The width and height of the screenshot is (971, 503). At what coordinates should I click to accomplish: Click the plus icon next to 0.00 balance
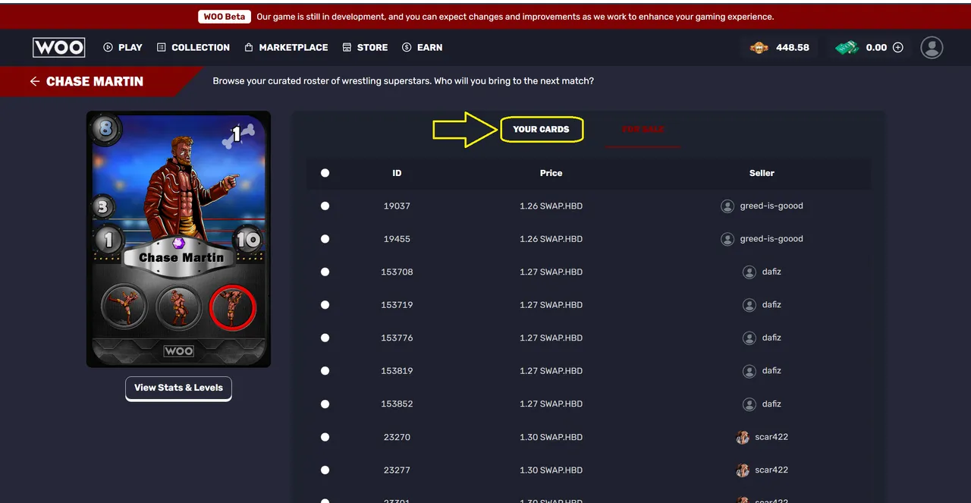click(898, 47)
